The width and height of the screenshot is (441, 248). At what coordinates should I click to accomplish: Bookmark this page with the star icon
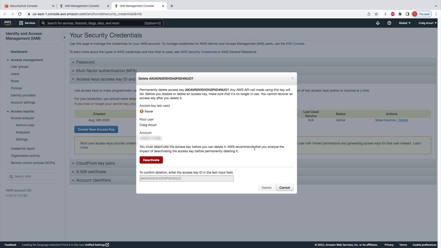point(376,14)
